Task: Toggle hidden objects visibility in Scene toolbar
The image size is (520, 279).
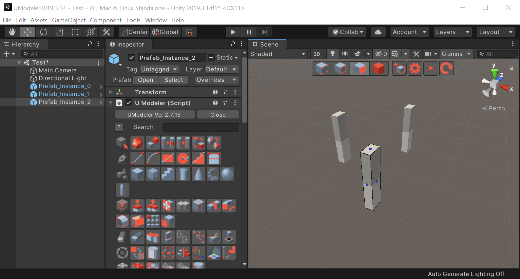Action: pos(381,54)
